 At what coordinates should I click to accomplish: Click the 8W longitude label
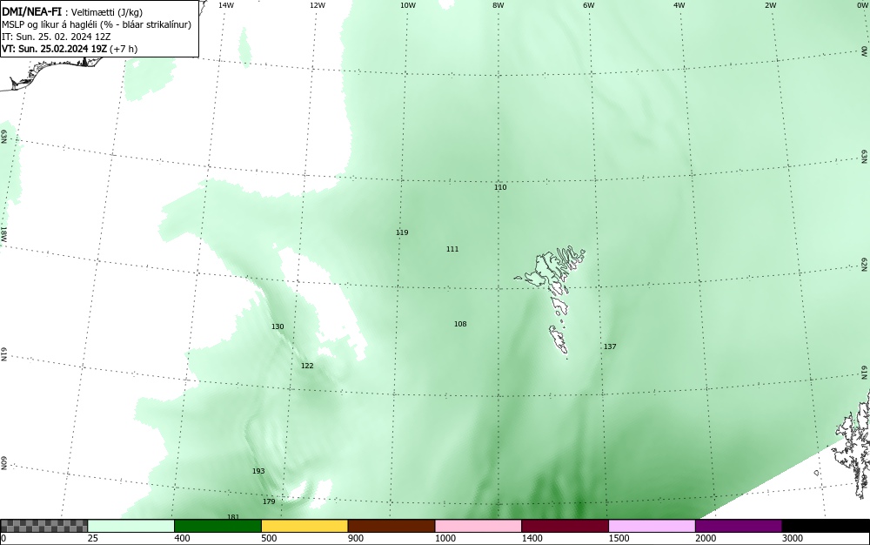point(498,5)
